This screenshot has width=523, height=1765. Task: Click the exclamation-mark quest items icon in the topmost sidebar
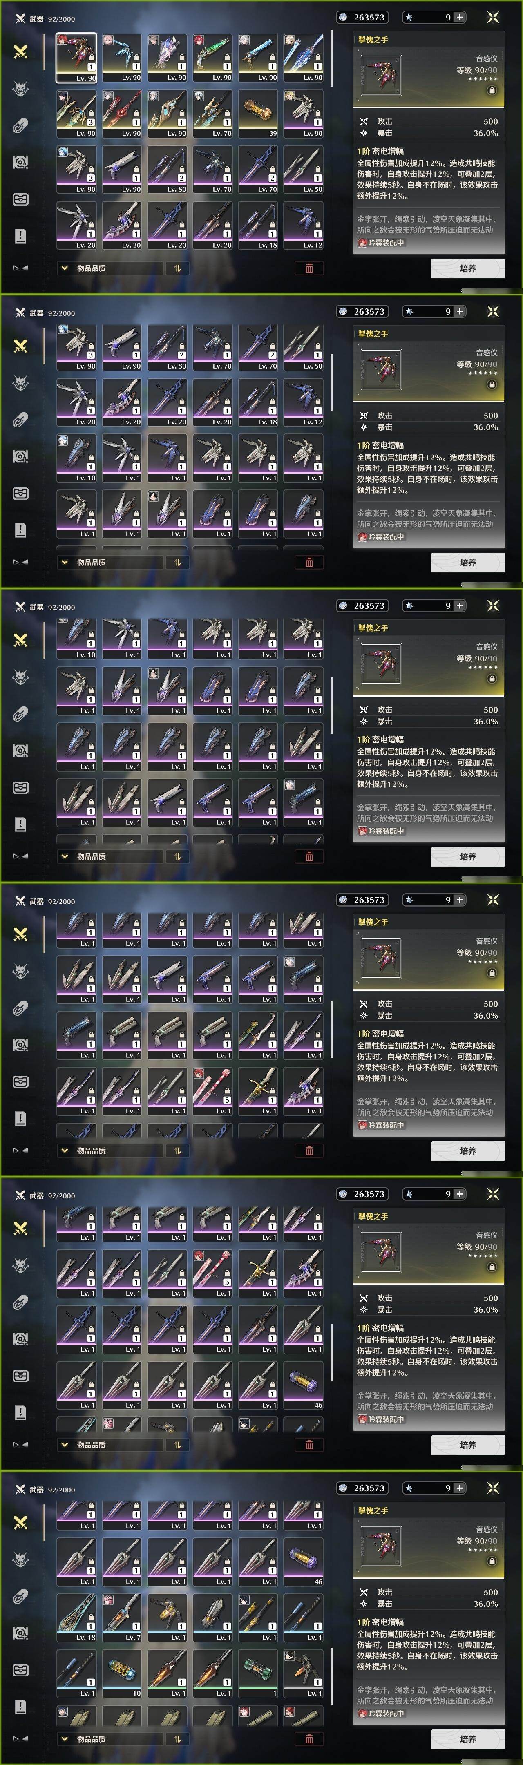pyautogui.click(x=20, y=237)
